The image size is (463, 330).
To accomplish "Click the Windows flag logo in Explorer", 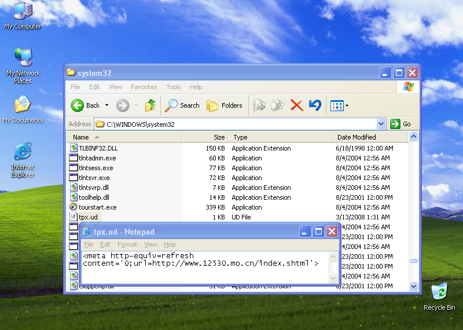I will (409, 87).
